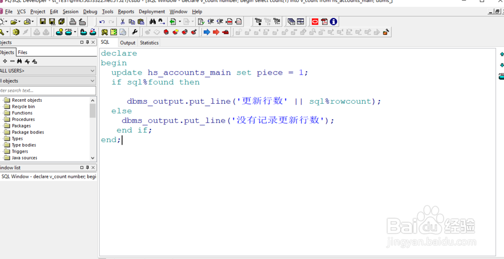Click the Preferences wrench icon
The height and width of the screenshot is (259, 504).
(x=135, y=32)
